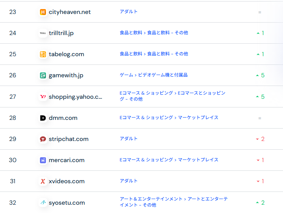Open the syosetu.com site link
This screenshot has height=213, width=283.
click(x=67, y=203)
